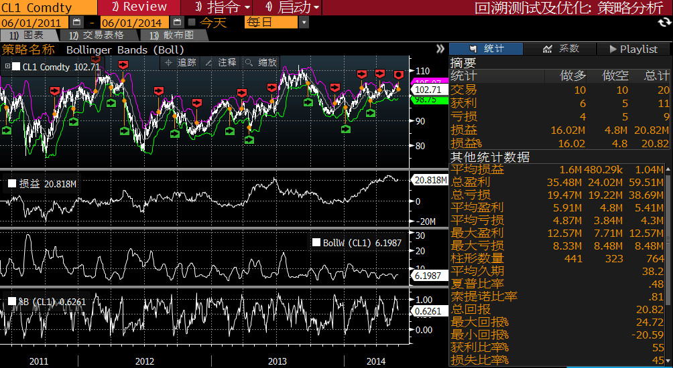Activate the 追踪 crosshair tool
673x368 pixels.
coord(181,62)
